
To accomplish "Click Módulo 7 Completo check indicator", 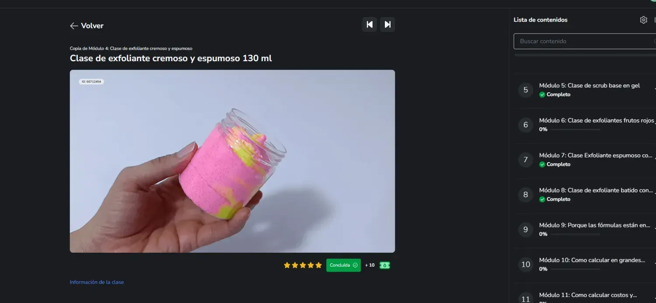I will point(542,164).
